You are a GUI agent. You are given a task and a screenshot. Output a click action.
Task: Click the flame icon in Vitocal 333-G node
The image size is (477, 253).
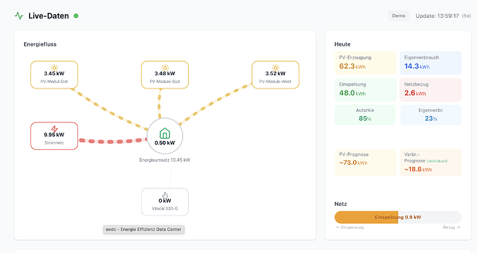click(x=165, y=195)
